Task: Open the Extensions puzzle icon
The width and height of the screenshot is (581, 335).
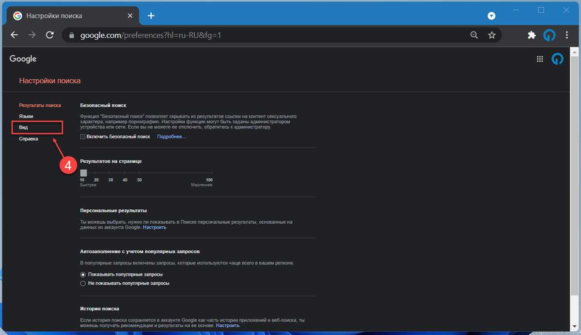Action: click(x=532, y=35)
